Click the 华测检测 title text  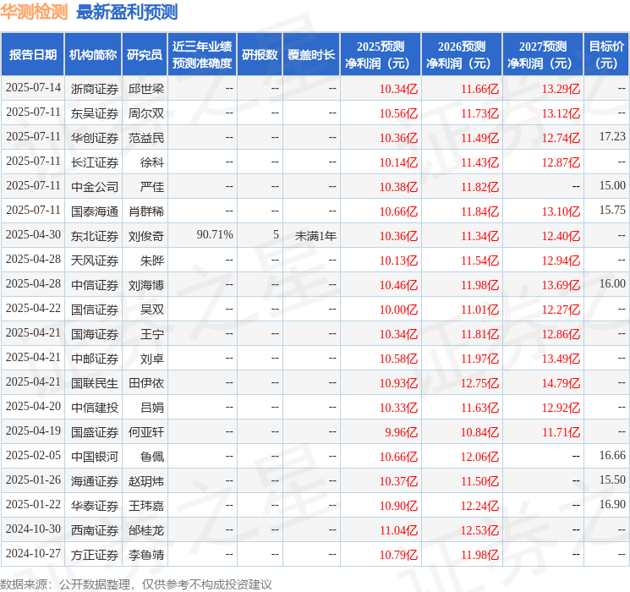point(34,12)
